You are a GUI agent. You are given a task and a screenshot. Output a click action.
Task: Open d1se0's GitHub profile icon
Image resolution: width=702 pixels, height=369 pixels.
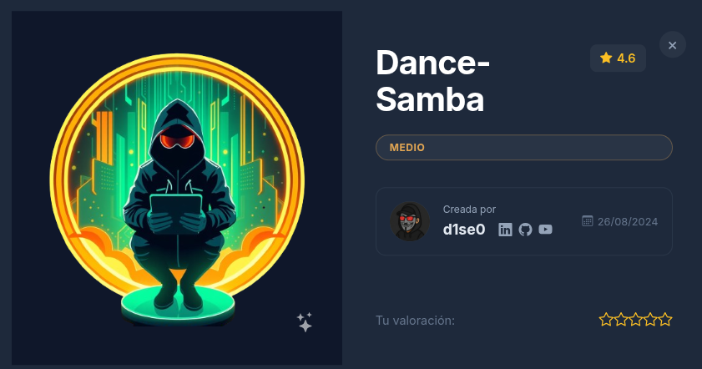tap(525, 230)
